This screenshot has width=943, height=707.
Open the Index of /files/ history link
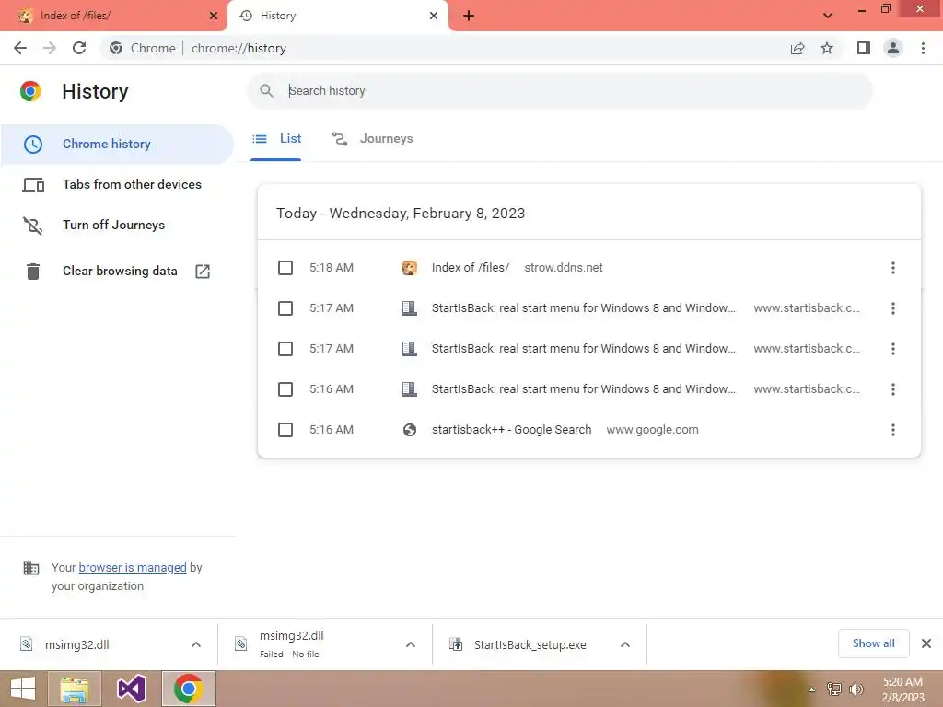(471, 268)
